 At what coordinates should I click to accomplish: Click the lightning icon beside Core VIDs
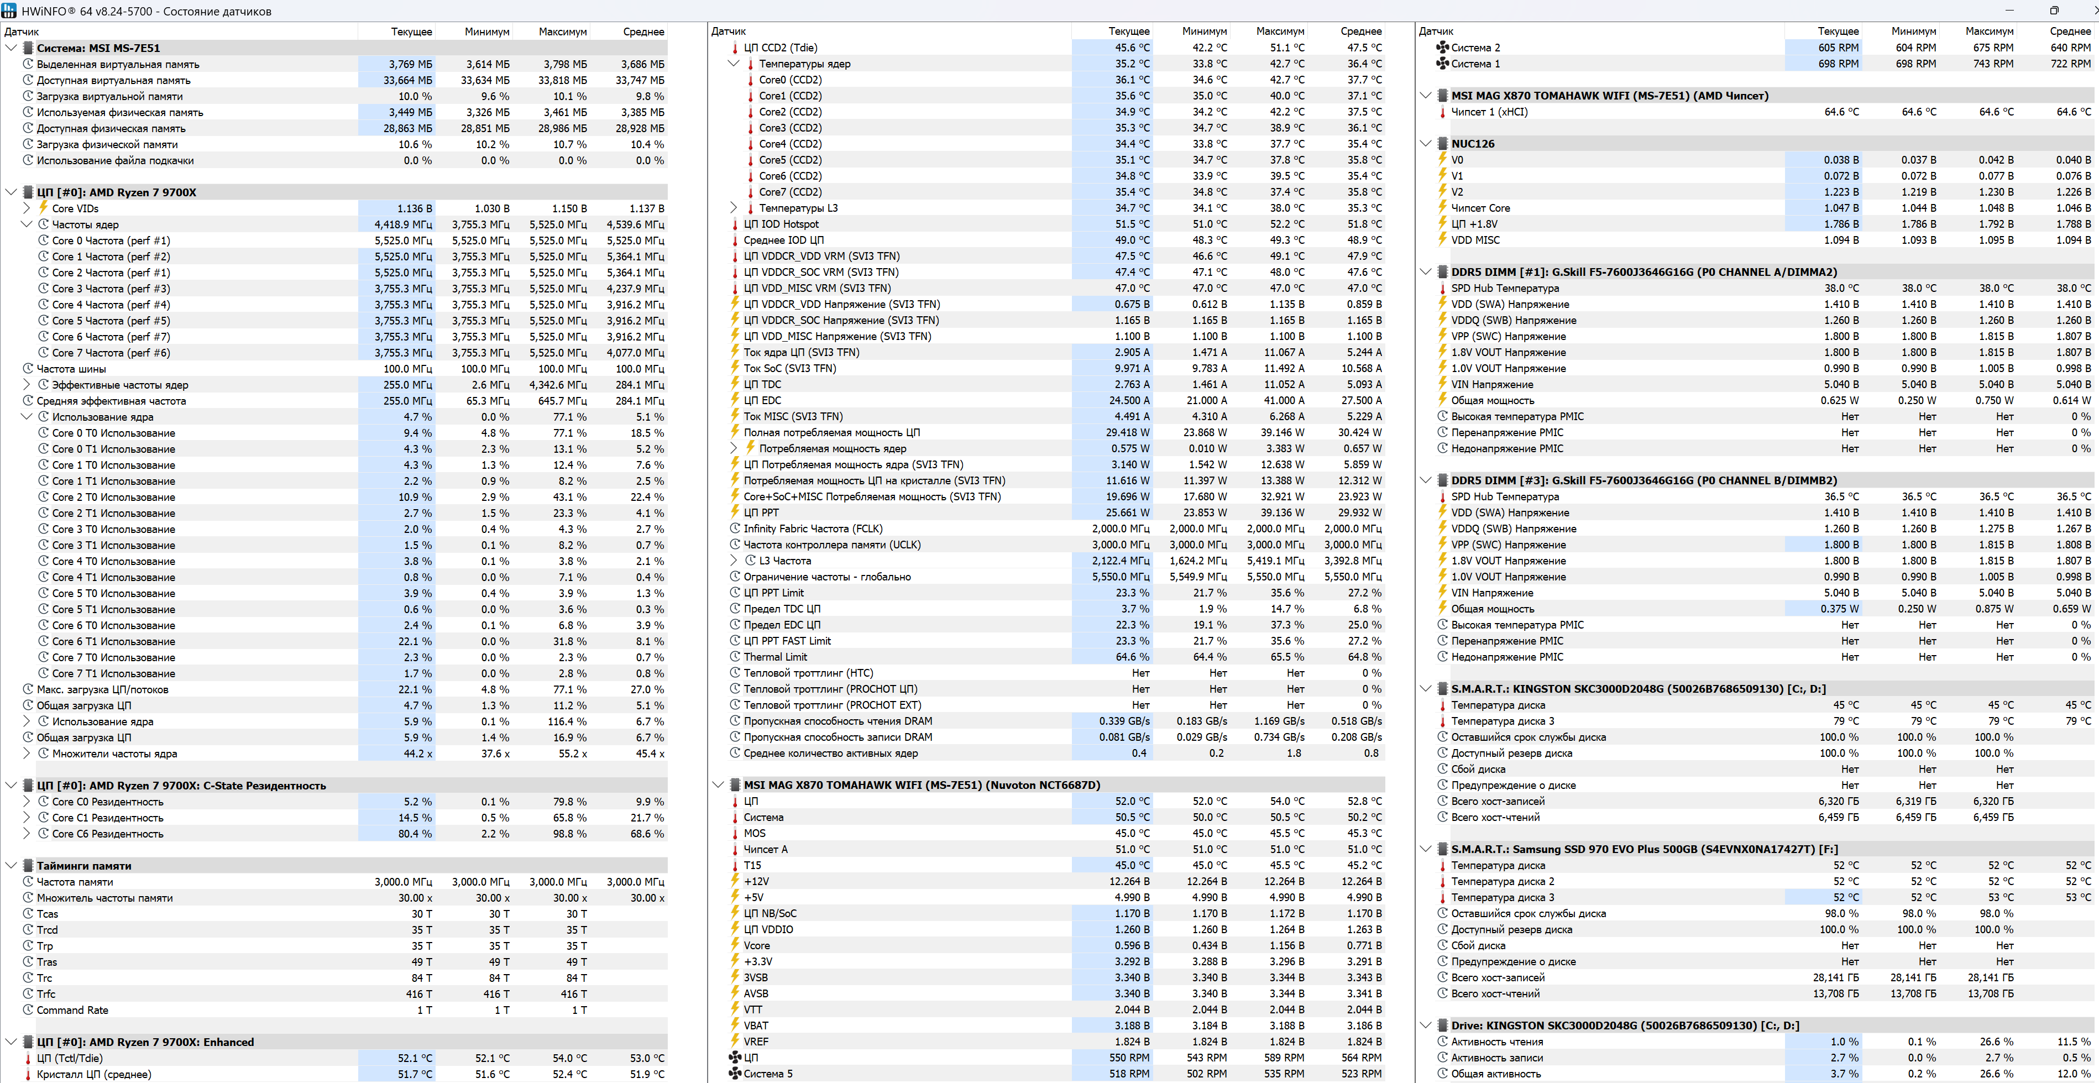[44, 208]
